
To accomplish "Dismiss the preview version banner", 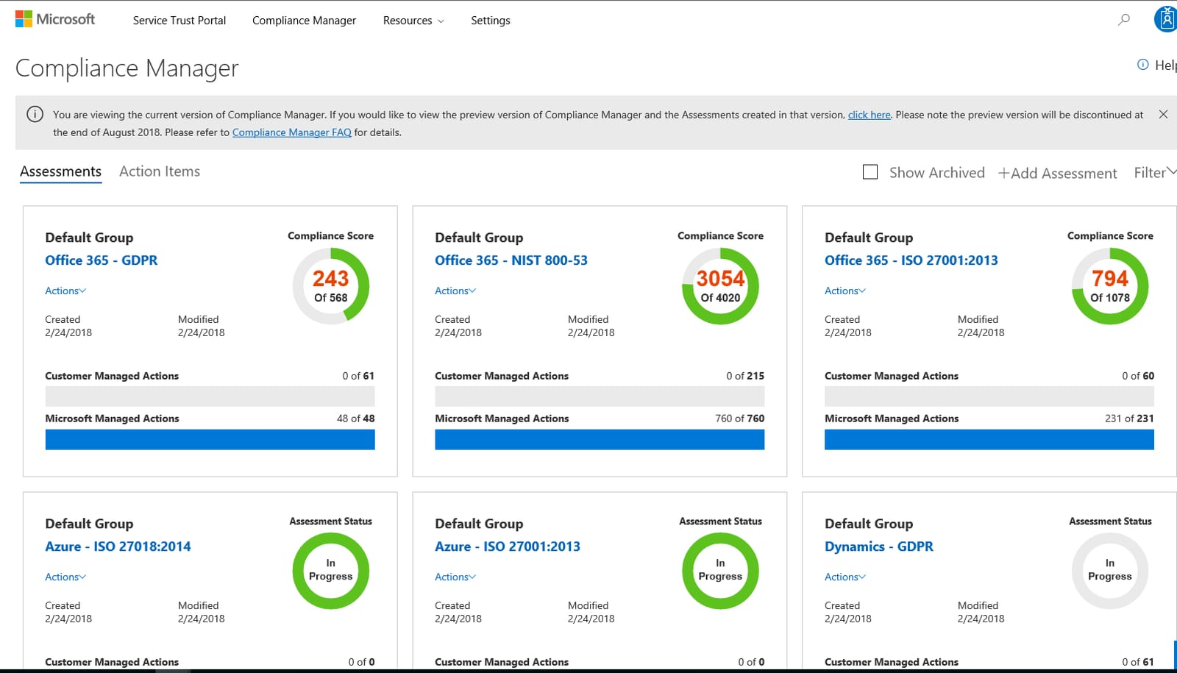I will click(x=1163, y=115).
